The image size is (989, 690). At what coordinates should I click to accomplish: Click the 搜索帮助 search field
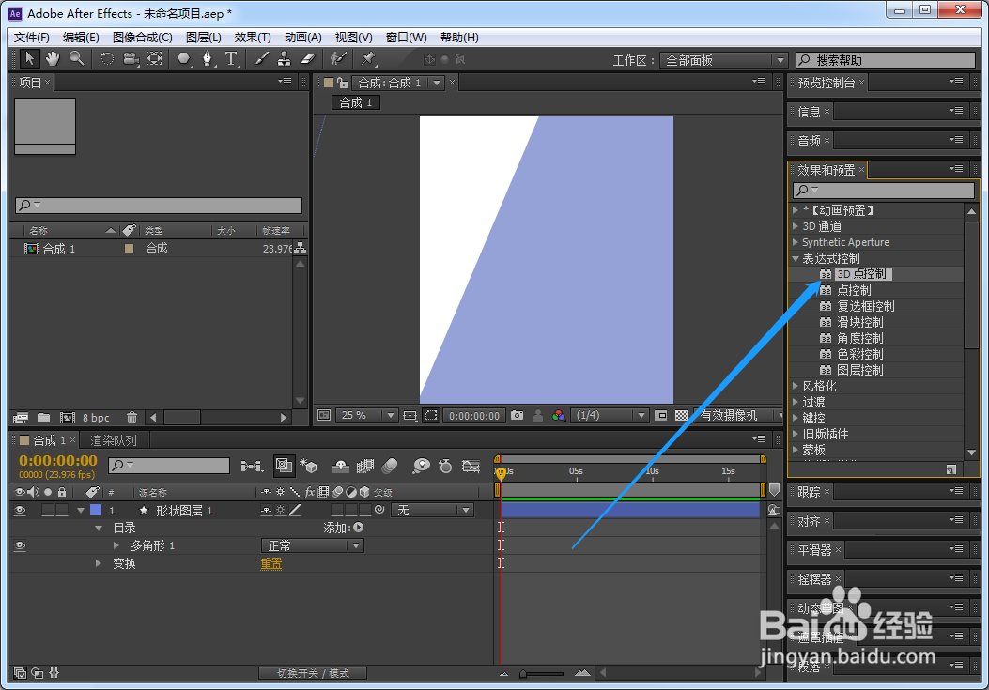pyautogui.click(x=886, y=60)
